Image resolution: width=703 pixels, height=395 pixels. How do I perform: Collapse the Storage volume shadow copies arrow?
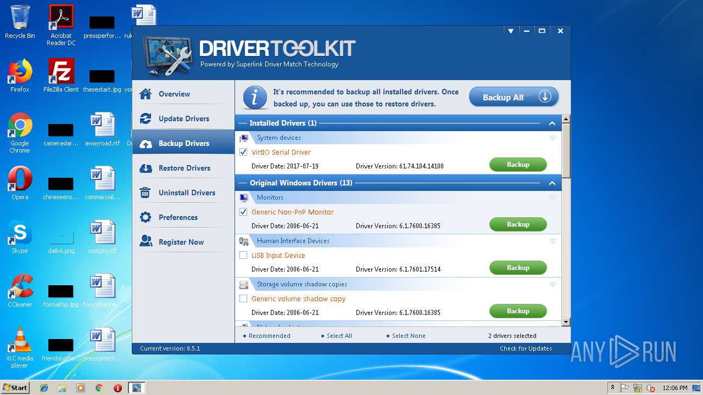(553, 284)
